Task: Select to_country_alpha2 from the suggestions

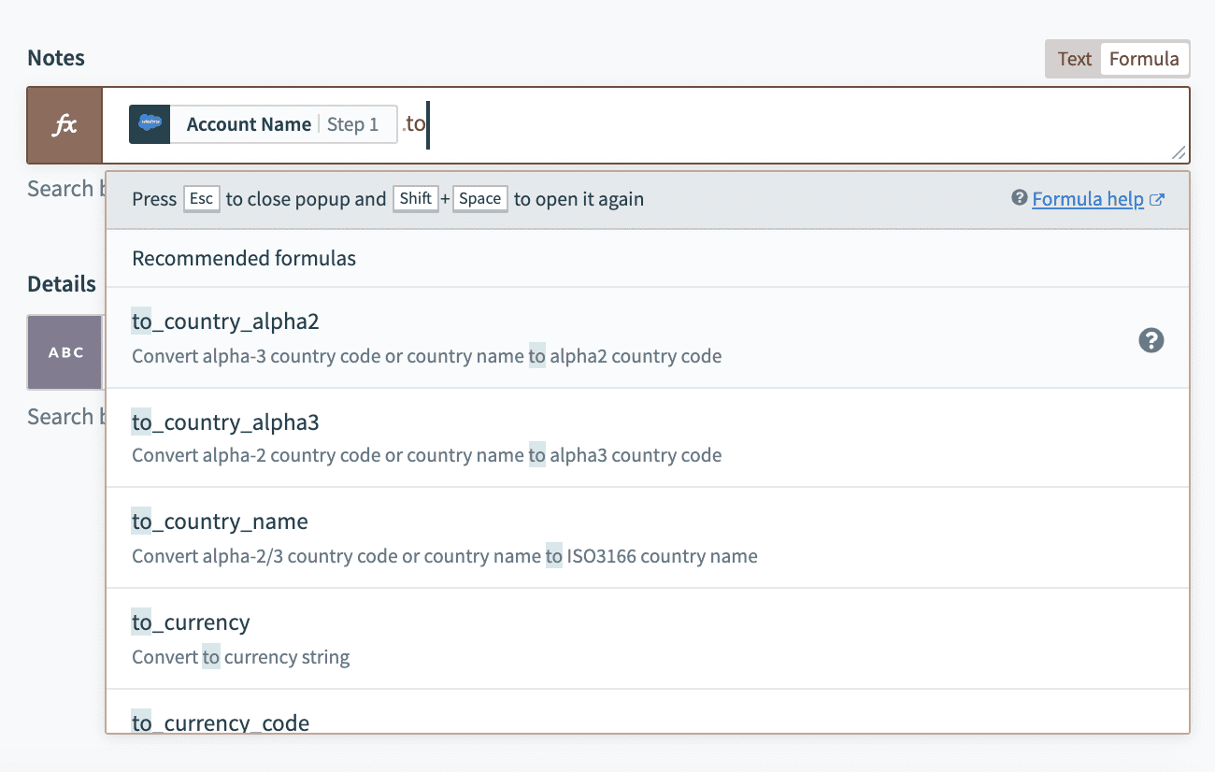Action: point(224,321)
